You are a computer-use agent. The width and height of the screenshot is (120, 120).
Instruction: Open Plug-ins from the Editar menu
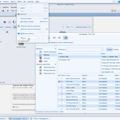[33, 38]
